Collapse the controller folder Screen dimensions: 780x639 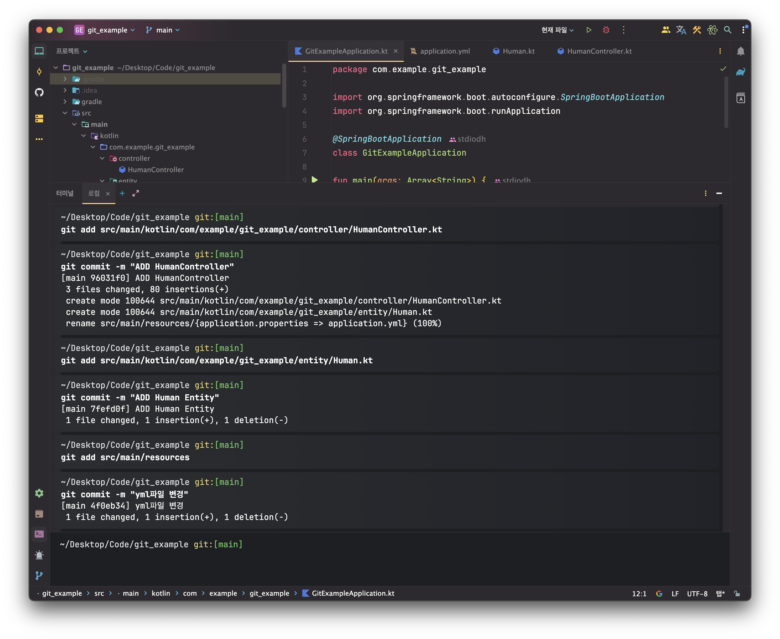click(102, 158)
